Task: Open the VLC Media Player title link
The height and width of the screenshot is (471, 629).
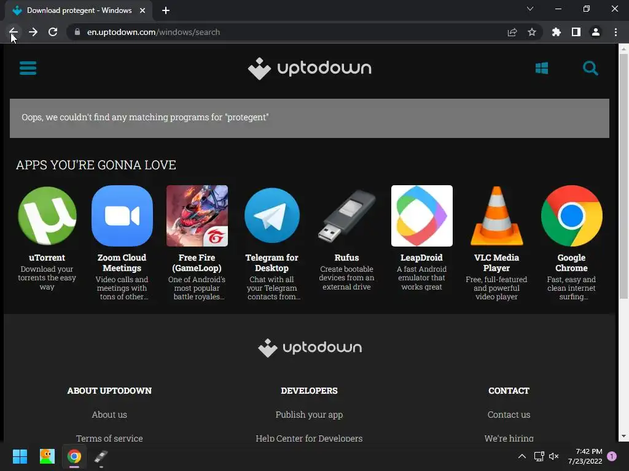Action: (496, 262)
